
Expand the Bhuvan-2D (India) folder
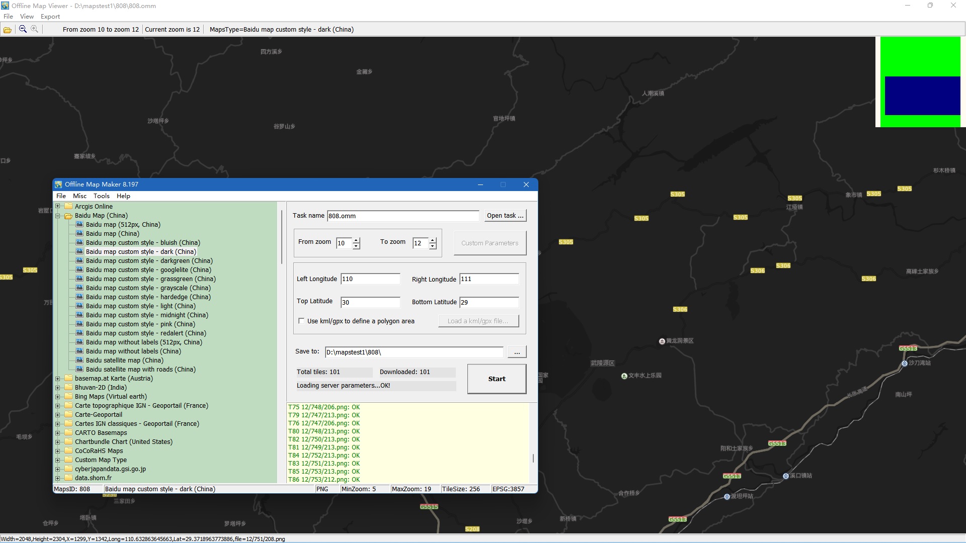pos(58,388)
